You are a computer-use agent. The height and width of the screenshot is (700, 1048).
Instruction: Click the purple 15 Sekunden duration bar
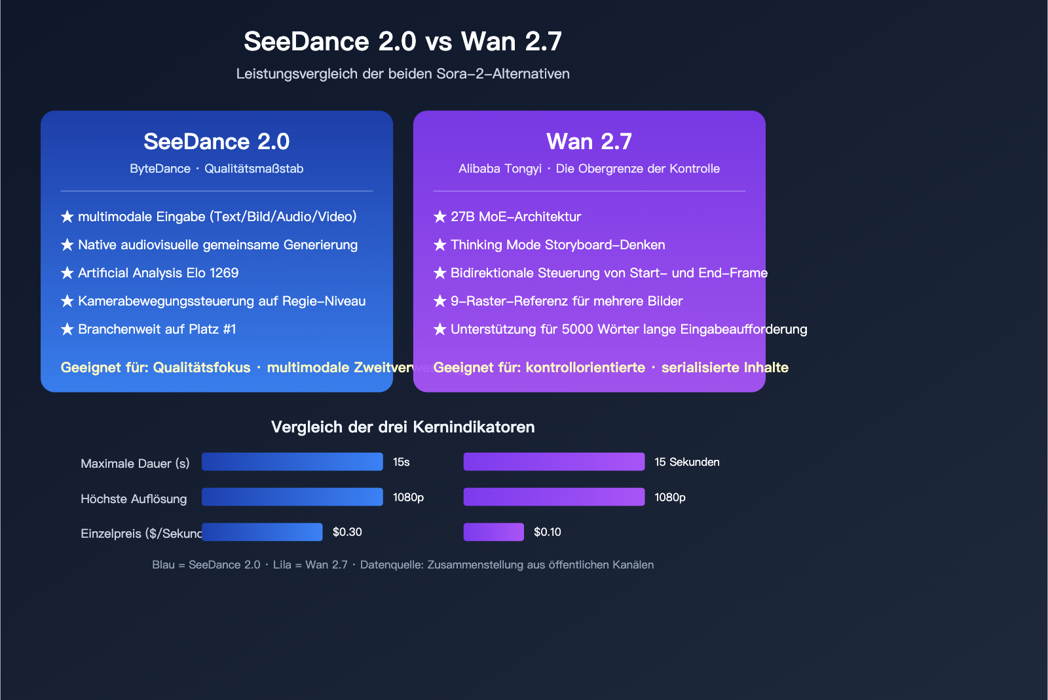pos(553,462)
